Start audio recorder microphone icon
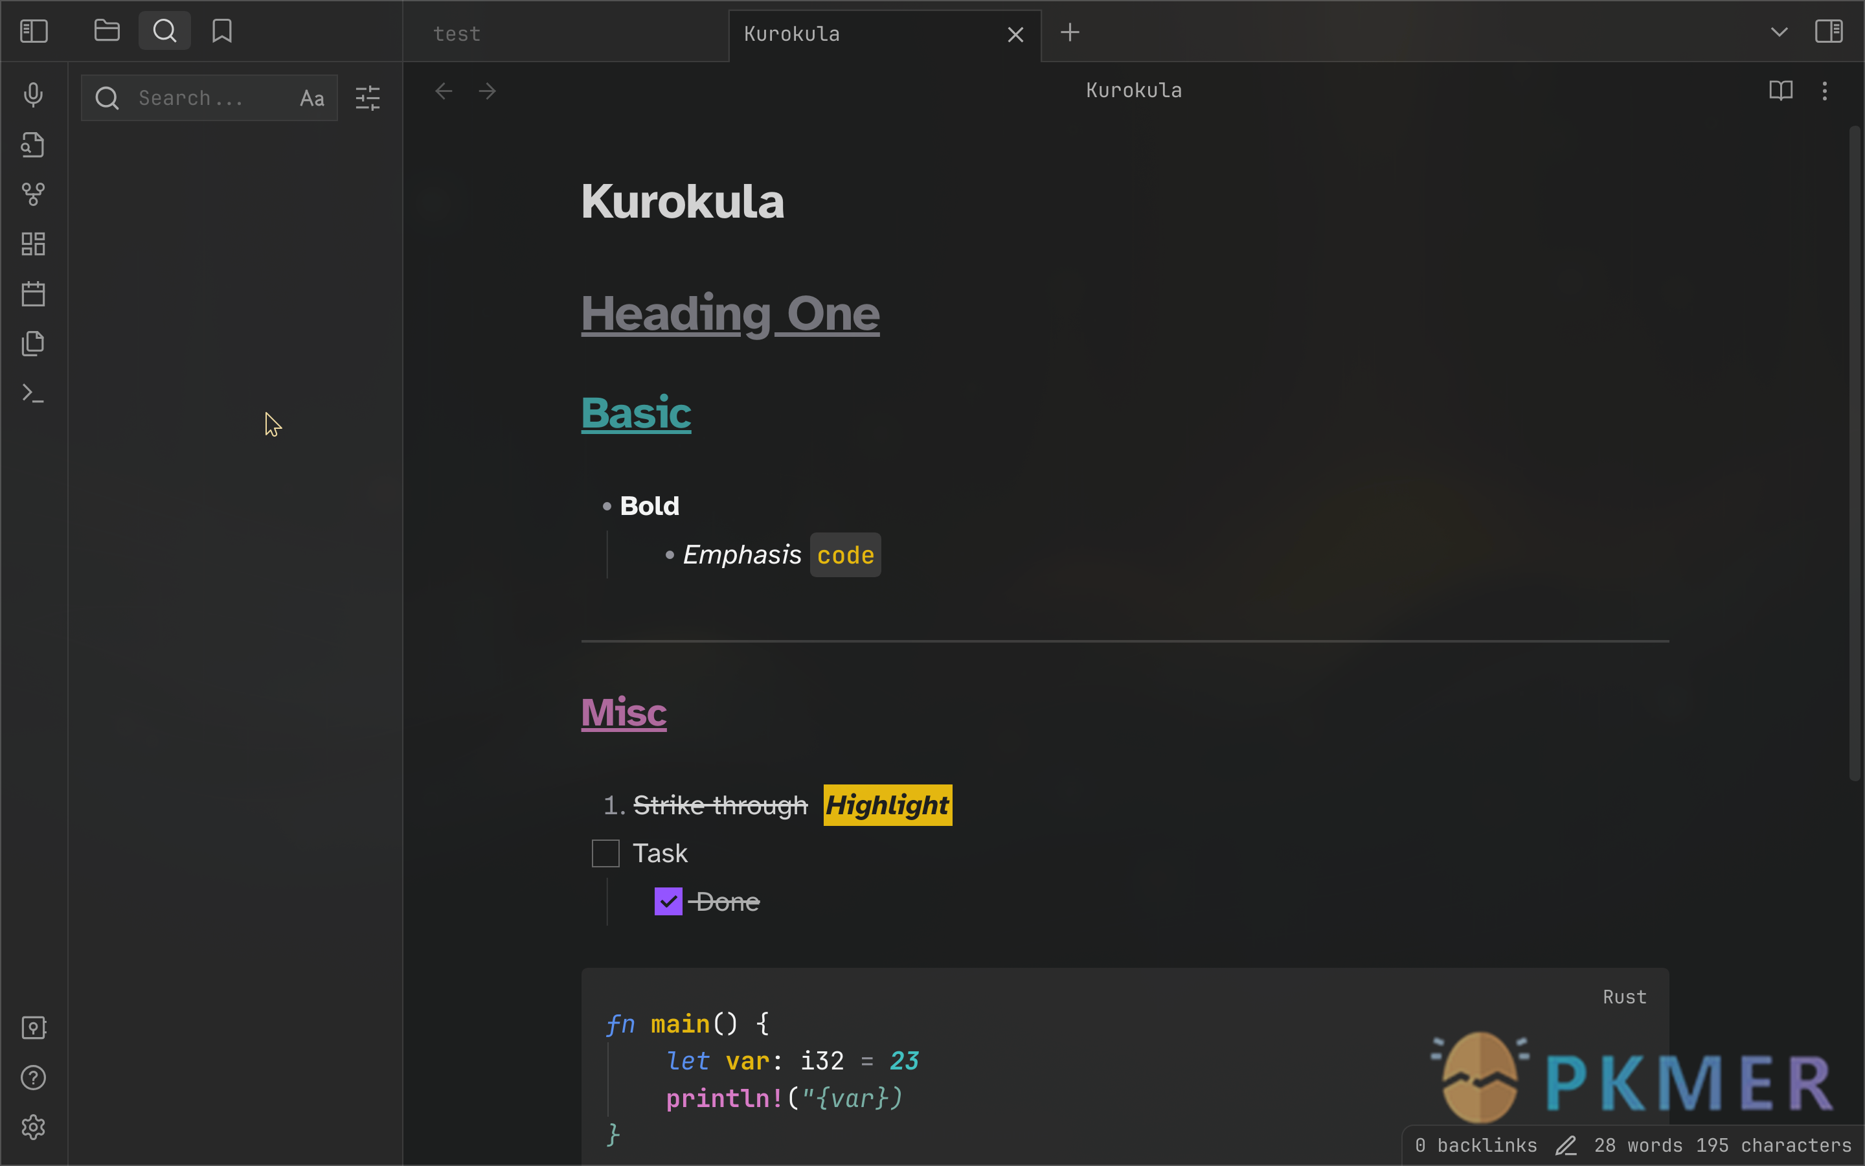This screenshot has width=1865, height=1166. pos(33,95)
